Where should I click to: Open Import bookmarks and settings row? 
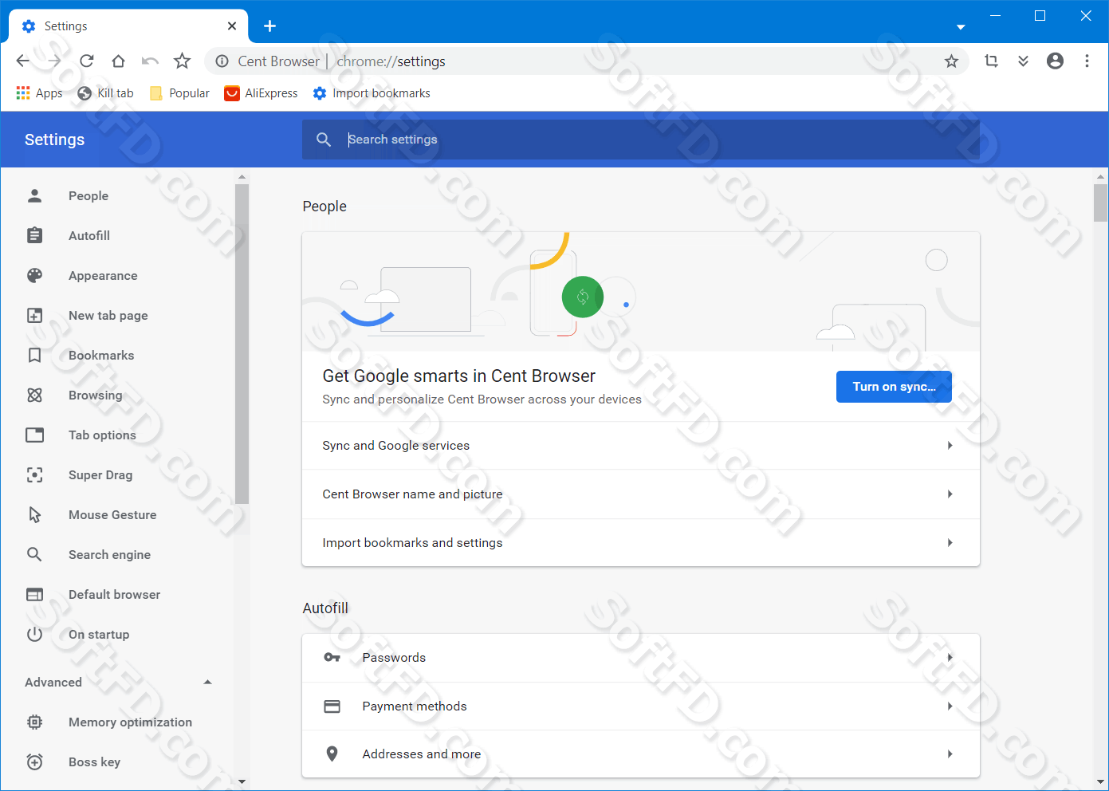point(641,543)
